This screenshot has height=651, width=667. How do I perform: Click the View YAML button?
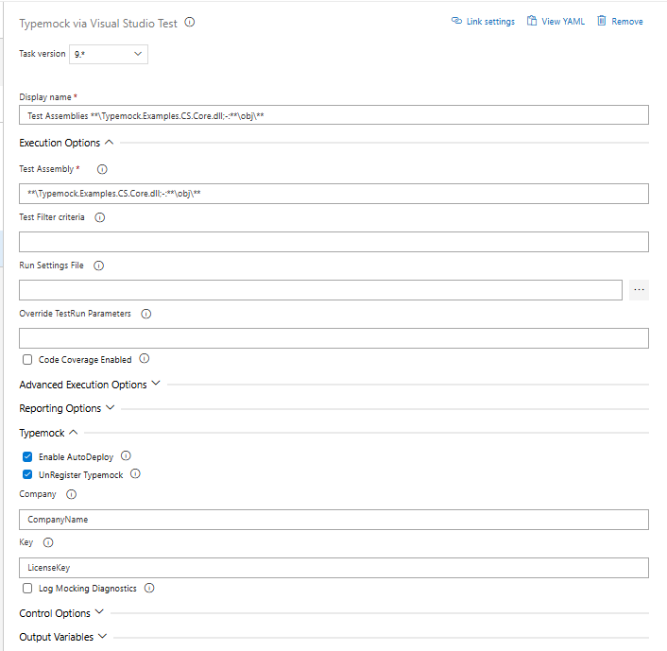tap(556, 22)
